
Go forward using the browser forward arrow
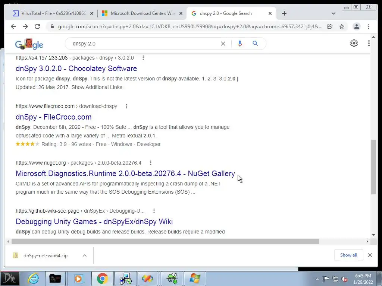[x=25, y=26]
